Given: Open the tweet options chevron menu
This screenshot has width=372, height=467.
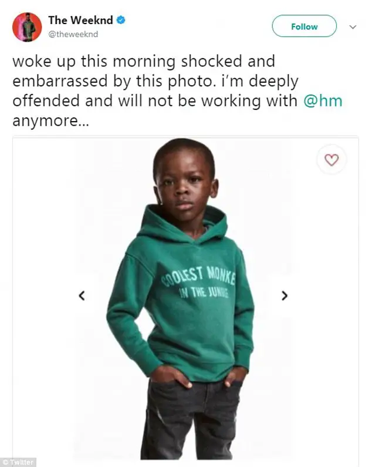Looking at the screenshot, I should tap(353, 27).
